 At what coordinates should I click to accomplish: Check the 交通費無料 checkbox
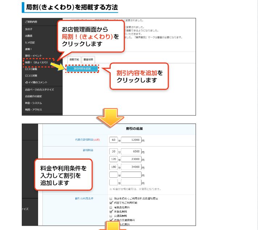111,216
